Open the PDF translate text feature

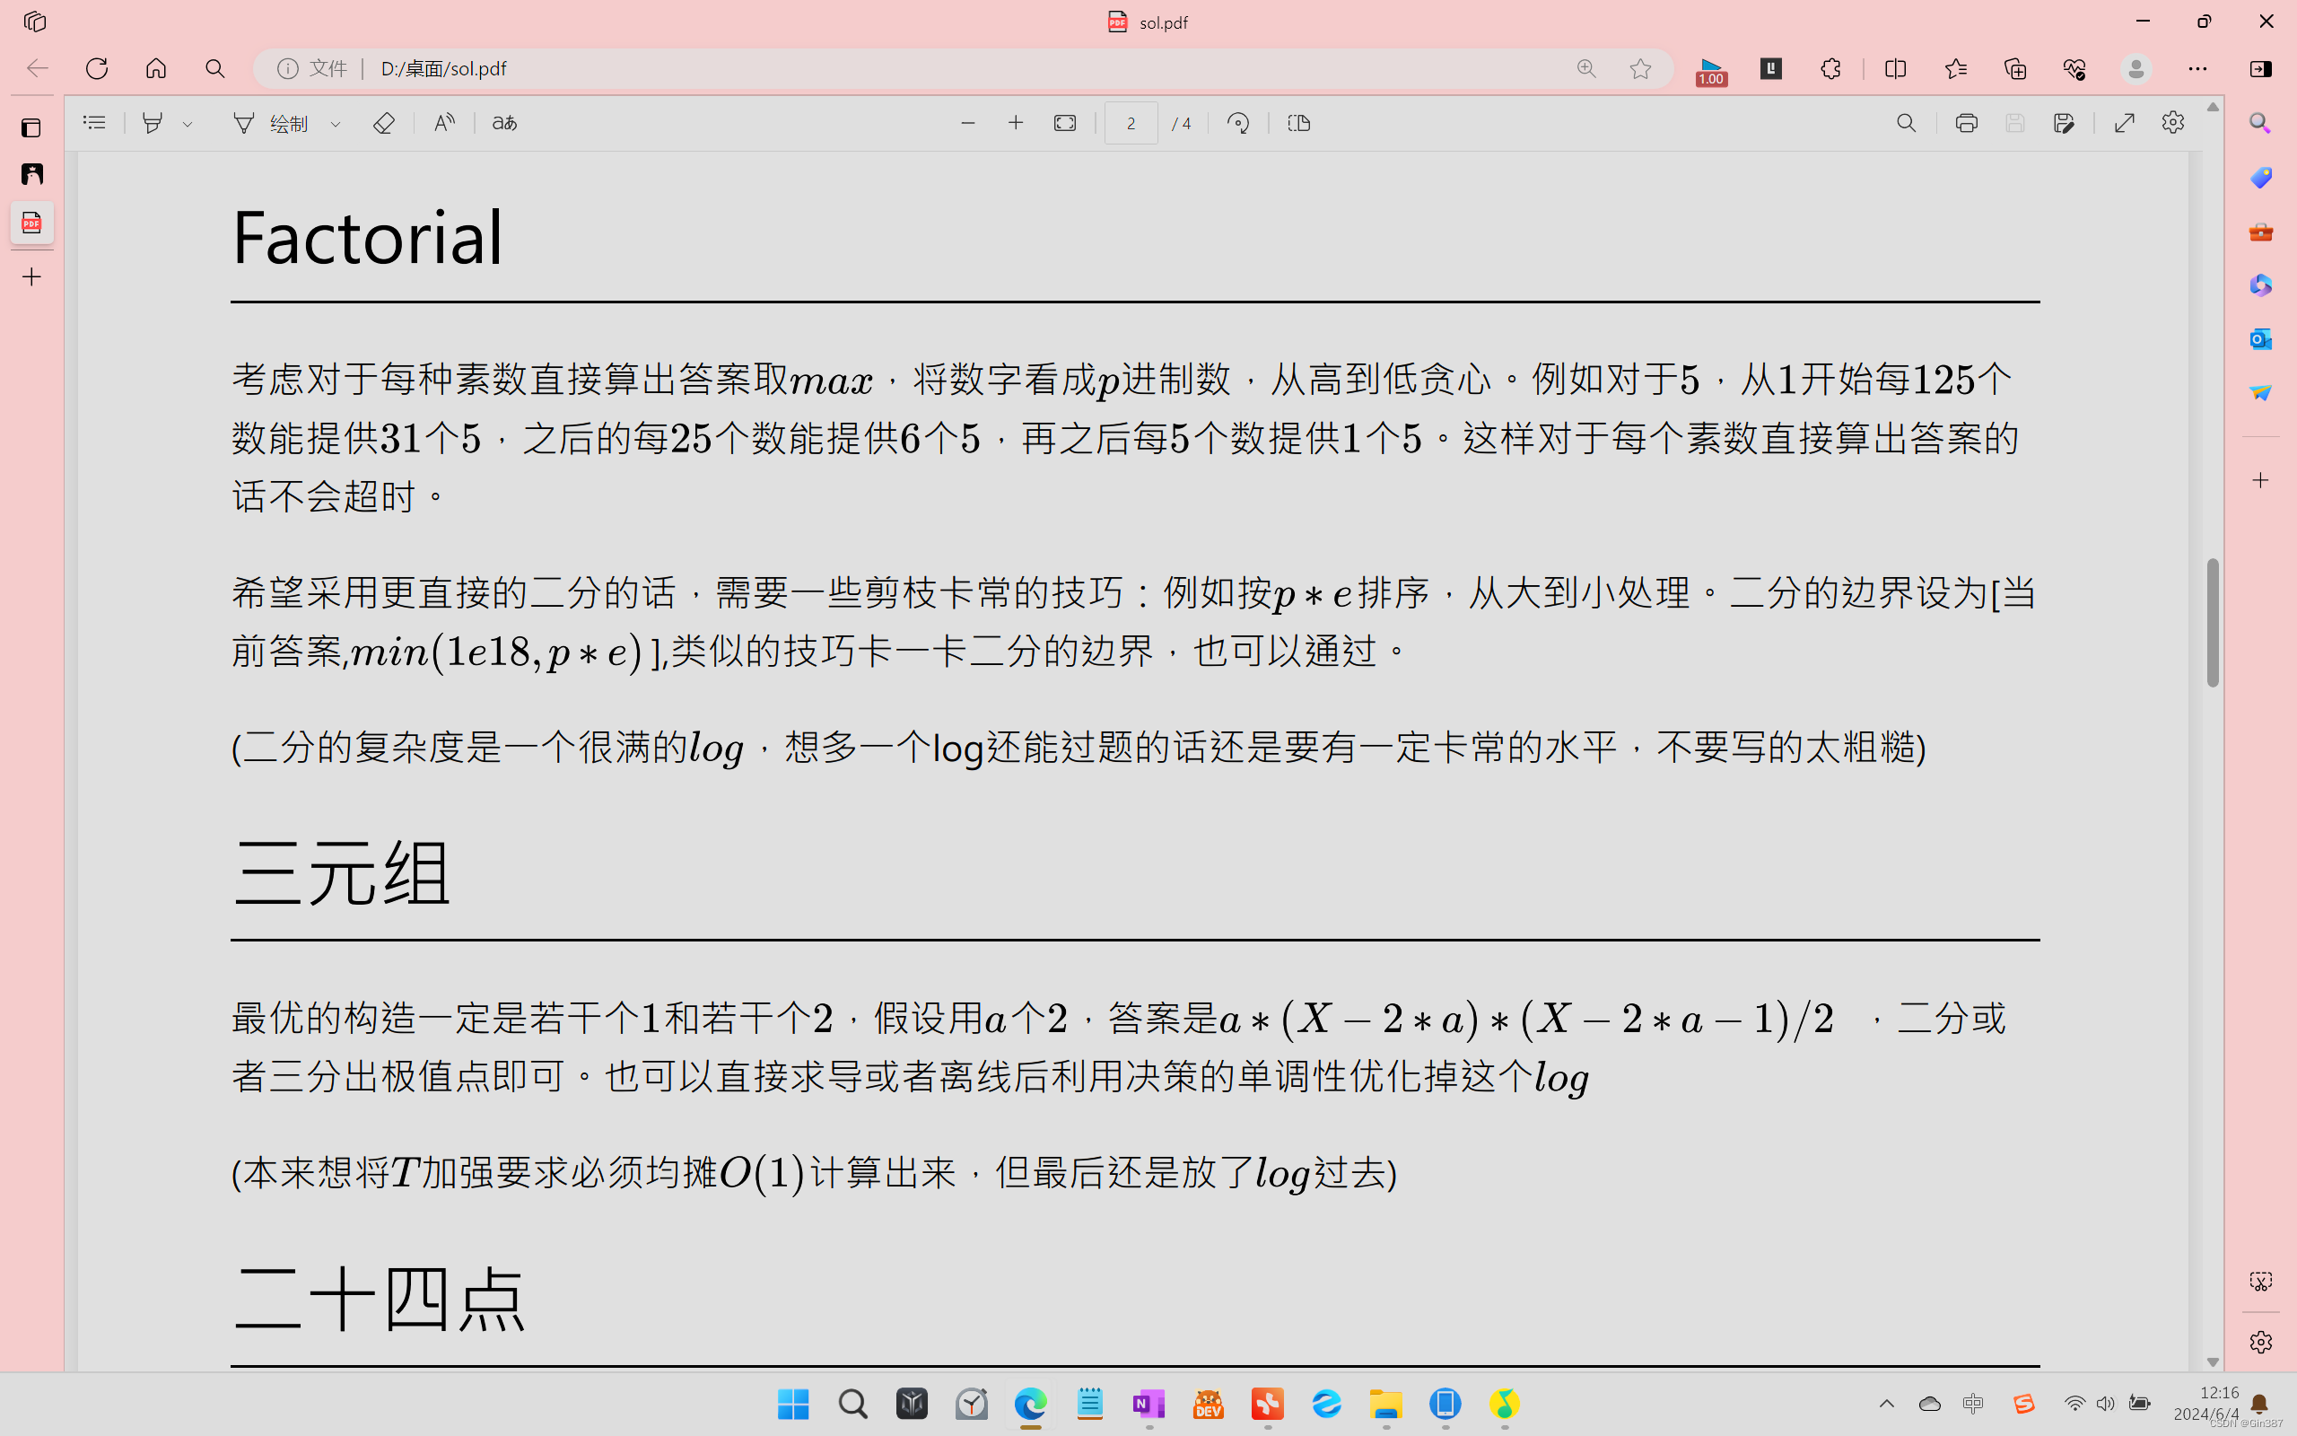coord(503,123)
